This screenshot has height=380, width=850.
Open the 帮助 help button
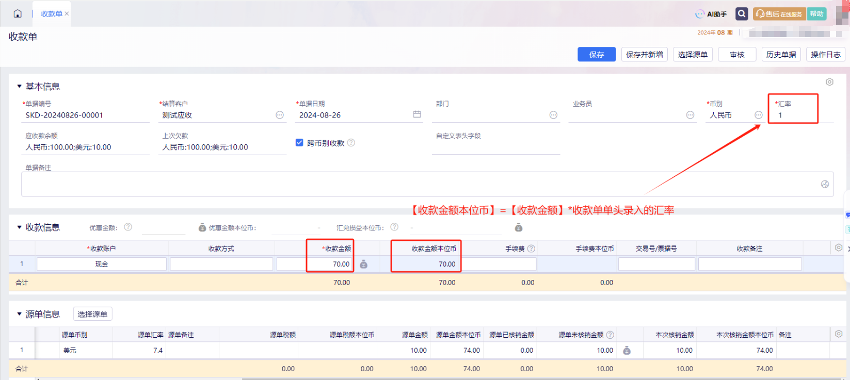[x=817, y=14]
